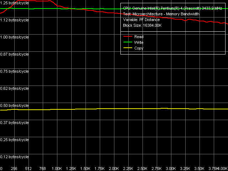Click the 0.12 bytes/cycle y-axis label
The image size is (228, 171).
click(15, 157)
